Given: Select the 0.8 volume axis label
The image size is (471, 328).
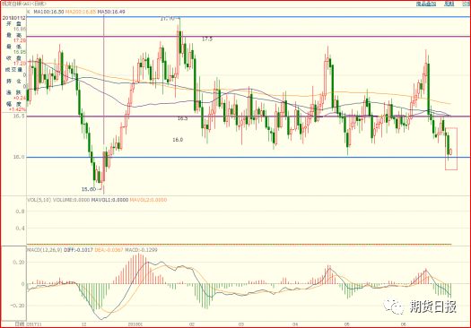Looking at the screenshot, I should tap(20, 211).
